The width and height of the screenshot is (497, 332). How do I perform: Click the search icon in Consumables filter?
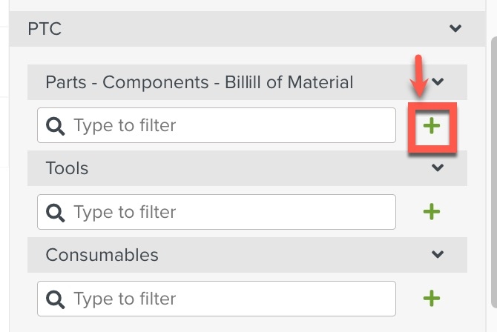click(x=56, y=299)
